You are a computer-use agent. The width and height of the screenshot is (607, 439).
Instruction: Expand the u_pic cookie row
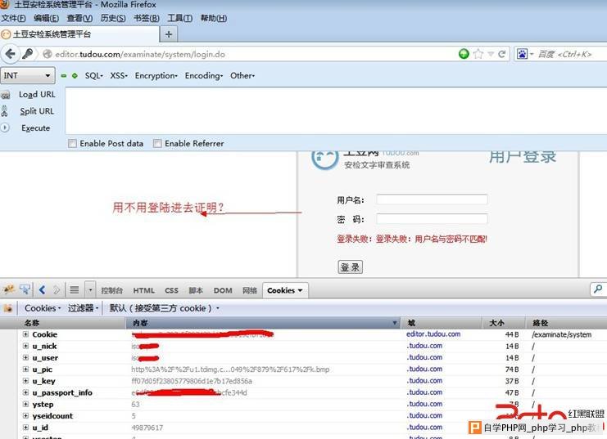(x=25, y=370)
